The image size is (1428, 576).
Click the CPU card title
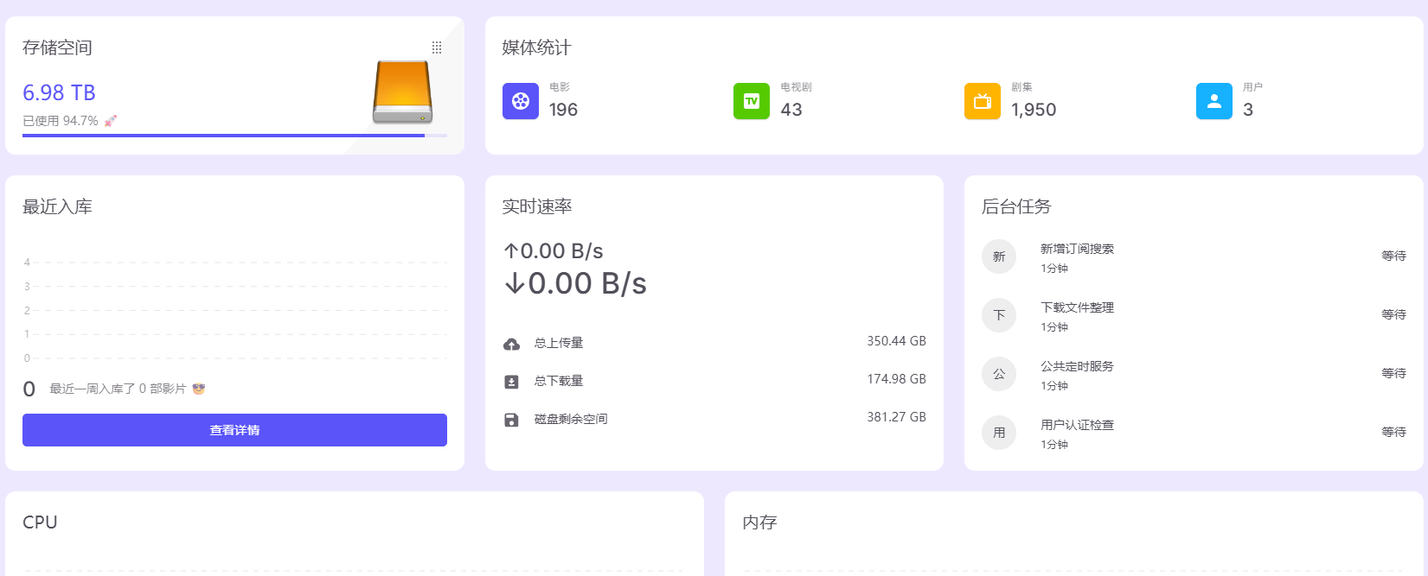tap(40, 522)
